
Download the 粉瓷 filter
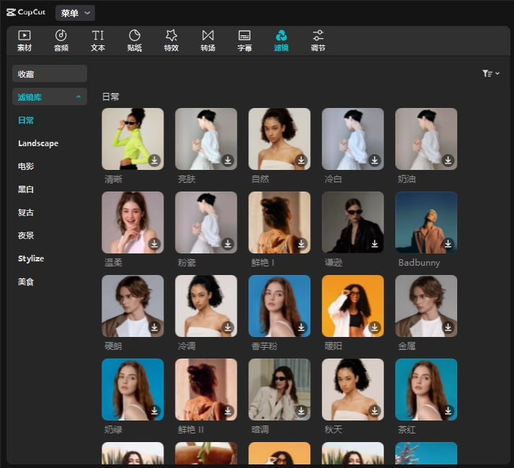pyautogui.click(x=227, y=243)
